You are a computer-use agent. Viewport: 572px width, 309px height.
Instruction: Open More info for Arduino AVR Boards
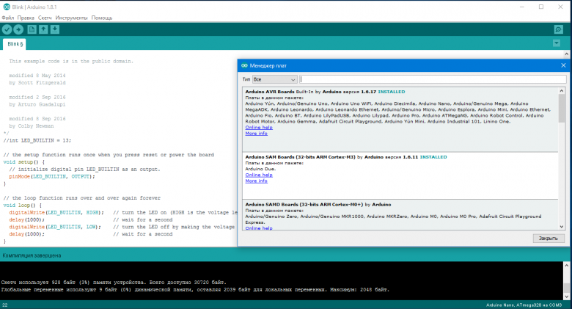coord(257,134)
